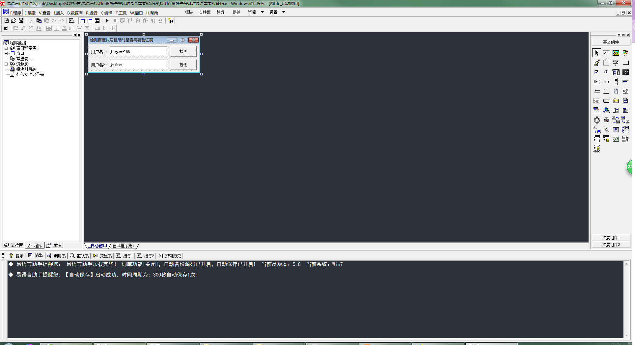Select the shape box component icon
Viewport: 635px width, 345px height.
click(x=625, y=53)
